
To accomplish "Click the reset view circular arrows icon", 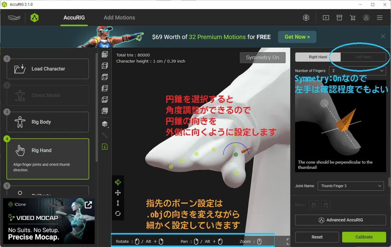I will coord(118,213).
